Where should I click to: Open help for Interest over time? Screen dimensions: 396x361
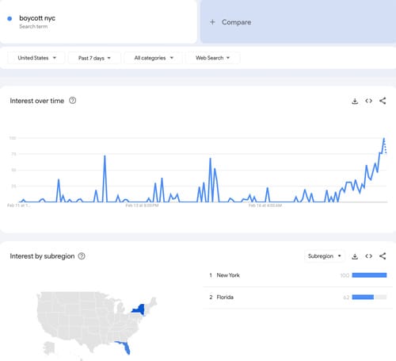(73, 101)
